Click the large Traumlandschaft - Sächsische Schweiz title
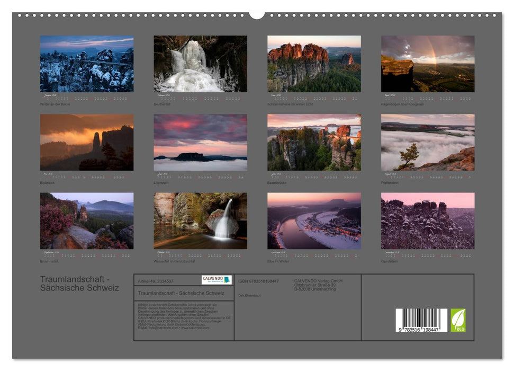 pyautogui.click(x=79, y=284)
